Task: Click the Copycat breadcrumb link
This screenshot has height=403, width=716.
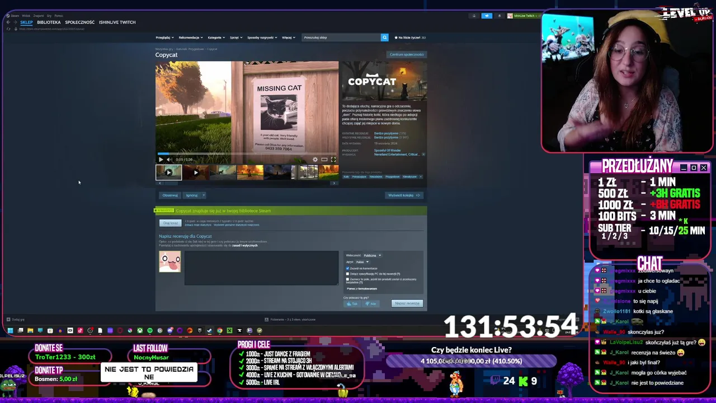Action: tap(212, 49)
